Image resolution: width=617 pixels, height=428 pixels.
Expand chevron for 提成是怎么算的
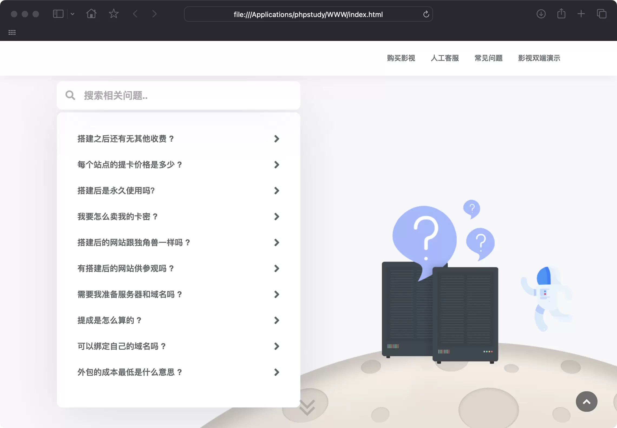(x=277, y=320)
